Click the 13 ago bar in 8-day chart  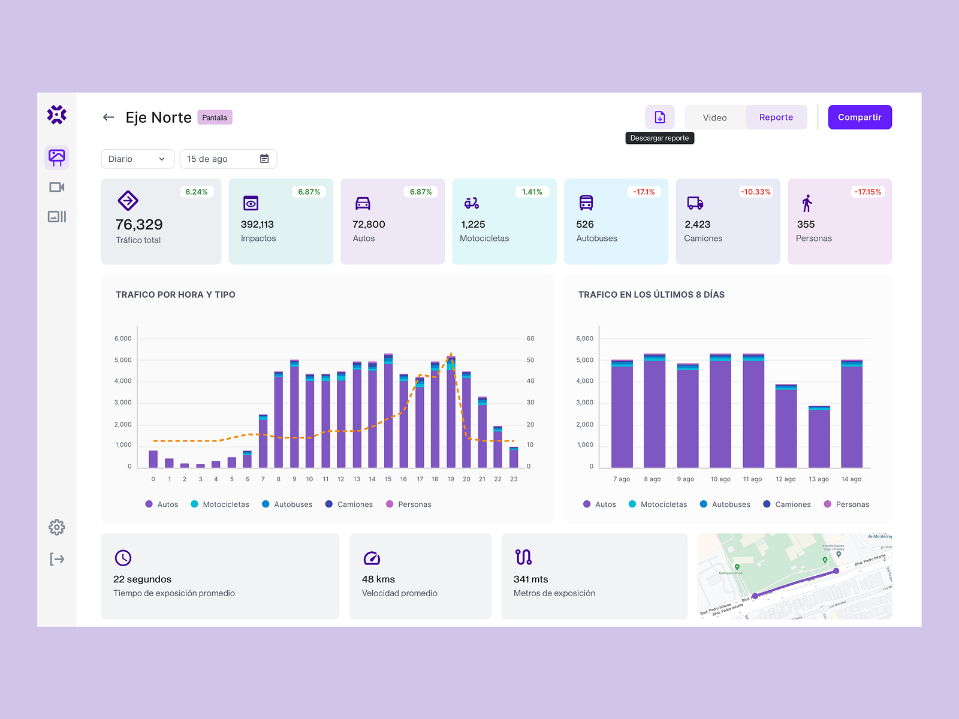819,437
